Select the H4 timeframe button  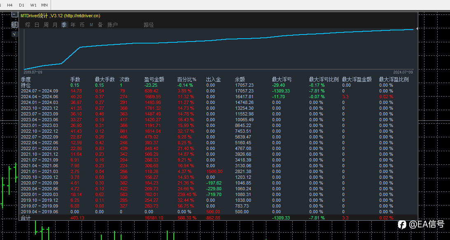coord(10,5)
